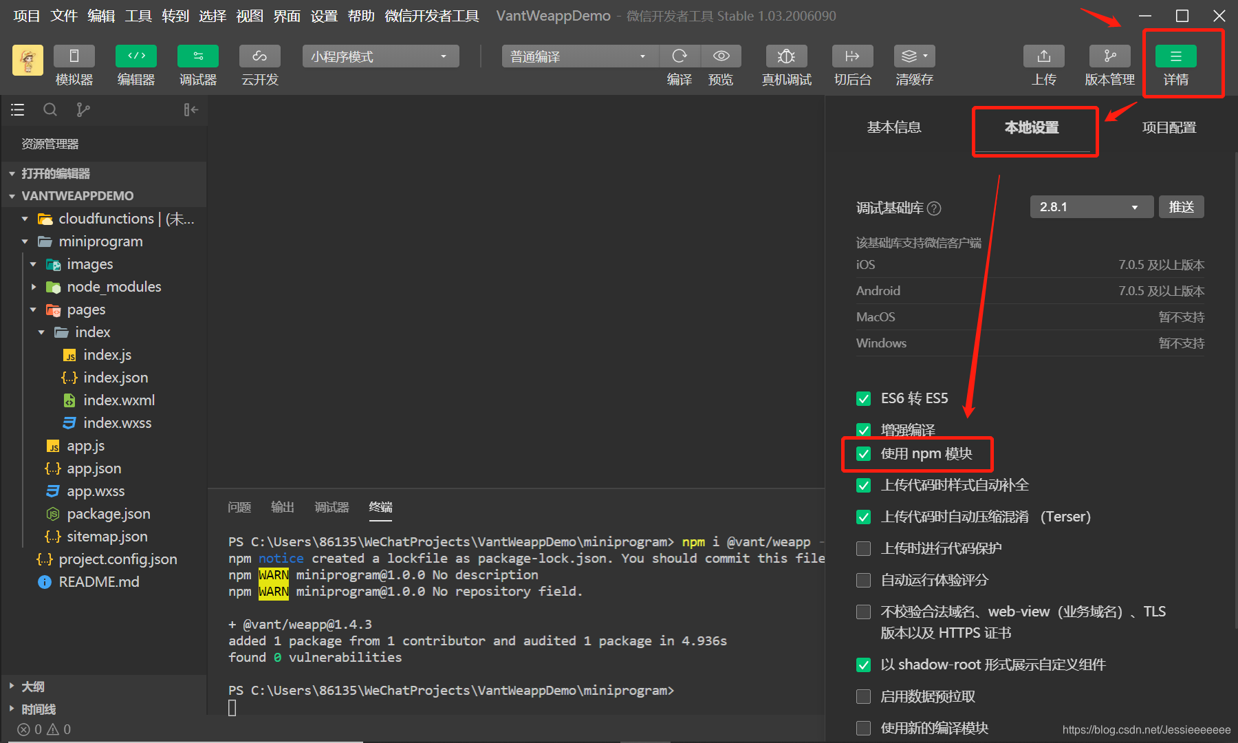
Task: Collapse the miniprogram folder
Action: [25, 241]
